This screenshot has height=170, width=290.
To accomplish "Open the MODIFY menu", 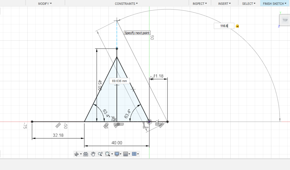I will tap(45, 4).
